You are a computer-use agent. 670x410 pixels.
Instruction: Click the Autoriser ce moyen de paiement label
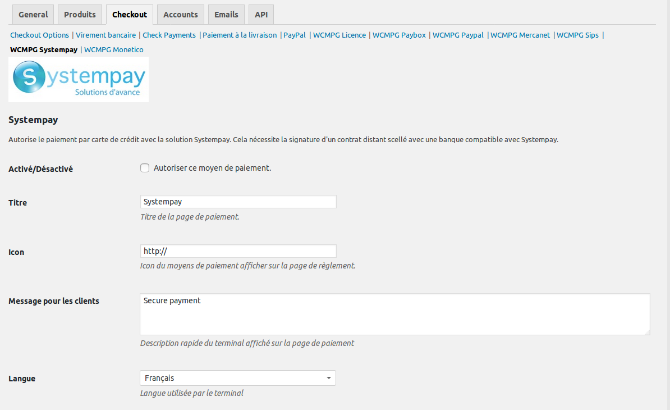point(212,168)
